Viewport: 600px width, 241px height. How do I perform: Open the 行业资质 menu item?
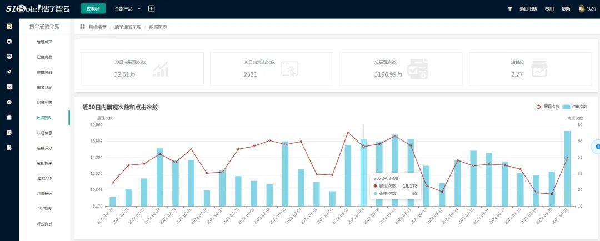coord(44,224)
